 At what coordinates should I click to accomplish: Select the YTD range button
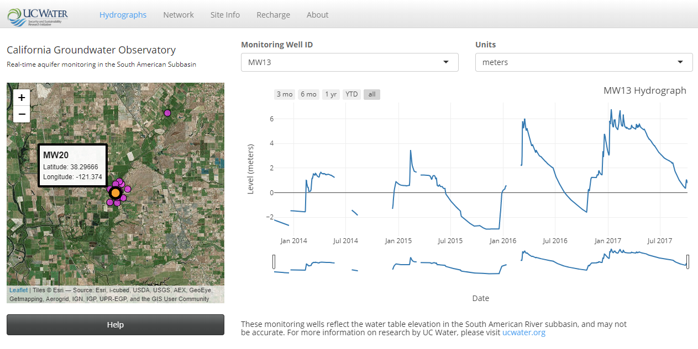tap(351, 94)
